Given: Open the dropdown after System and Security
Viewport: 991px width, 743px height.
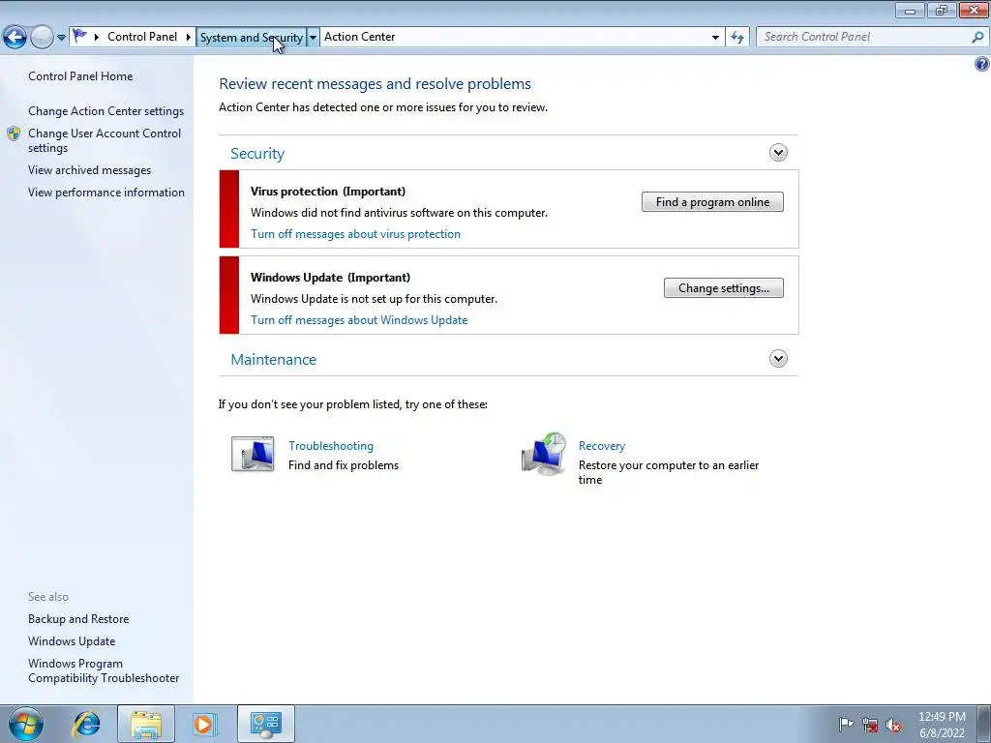Looking at the screenshot, I should click(x=313, y=38).
